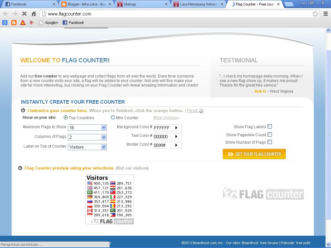Click the Home icon in the browser toolbar
Viewport: 331px width, 248px height.
click(34, 14)
